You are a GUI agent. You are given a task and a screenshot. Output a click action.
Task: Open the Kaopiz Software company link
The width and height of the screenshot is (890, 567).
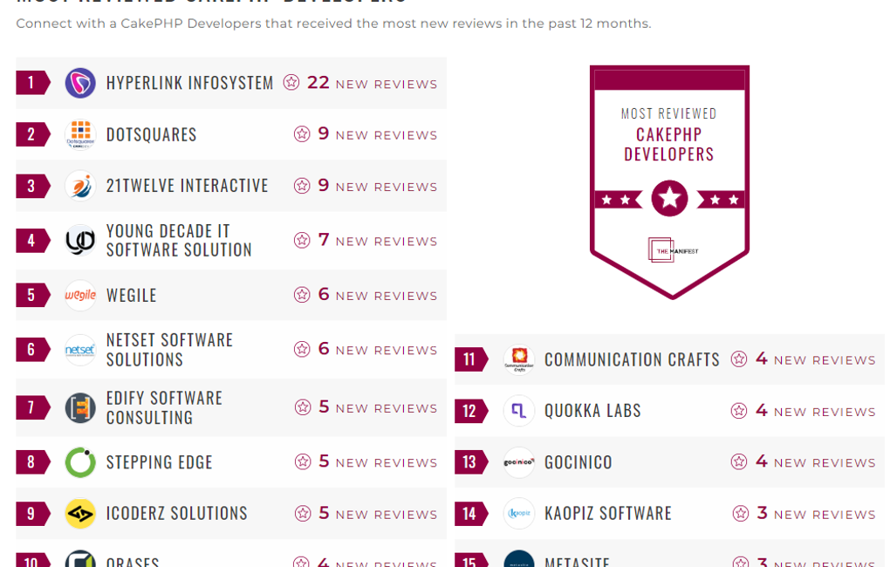(x=607, y=514)
